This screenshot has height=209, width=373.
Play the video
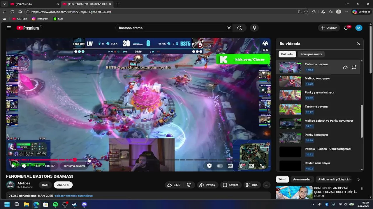tap(13, 166)
